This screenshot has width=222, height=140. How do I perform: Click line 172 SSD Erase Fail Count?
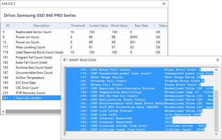[140, 70]
